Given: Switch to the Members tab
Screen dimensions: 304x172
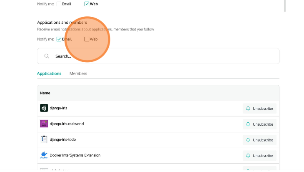Looking at the screenshot, I should pyautogui.click(x=78, y=73).
